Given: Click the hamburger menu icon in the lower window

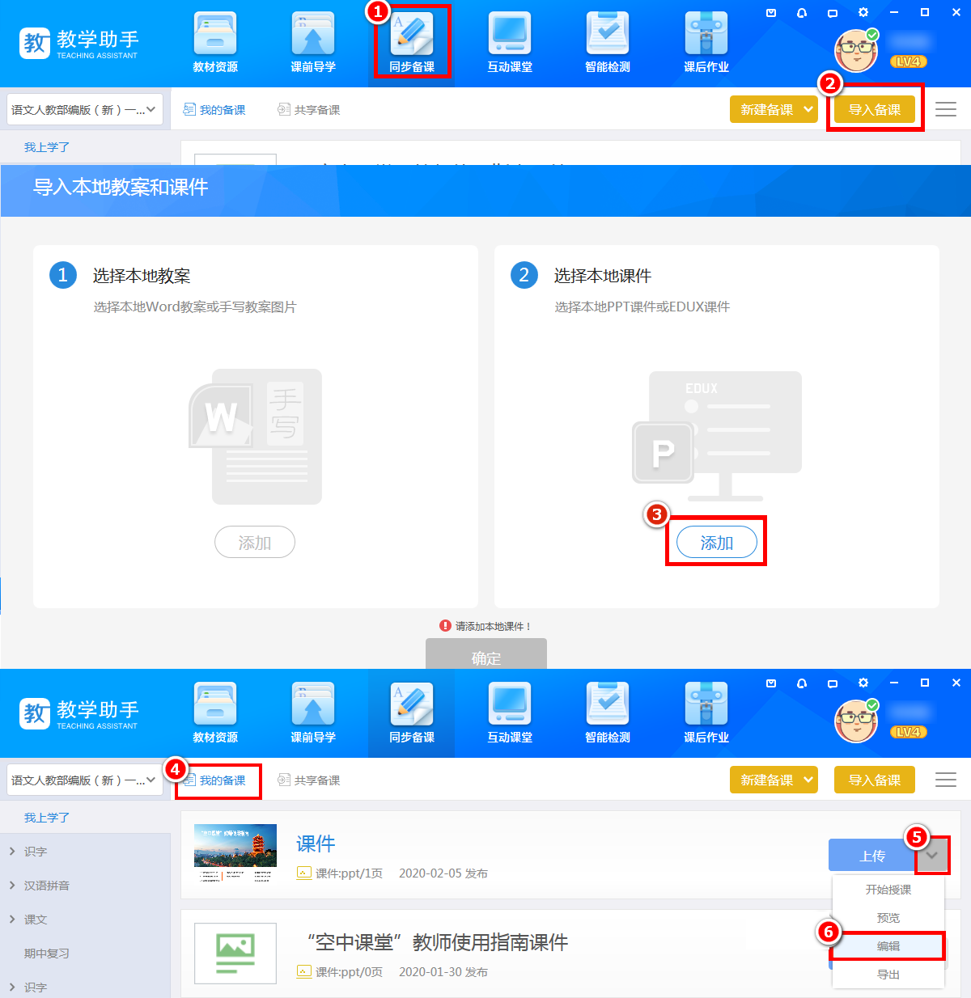Looking at the screenshot, I should (x=946, y=780).
